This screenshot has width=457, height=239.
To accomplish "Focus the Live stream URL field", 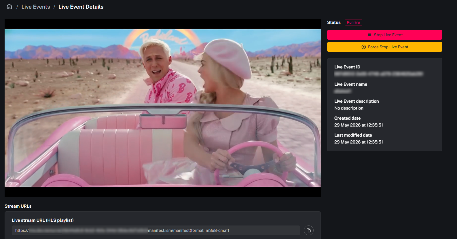I will point(156,230).
